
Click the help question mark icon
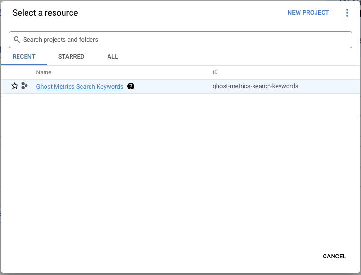(131, 87)
